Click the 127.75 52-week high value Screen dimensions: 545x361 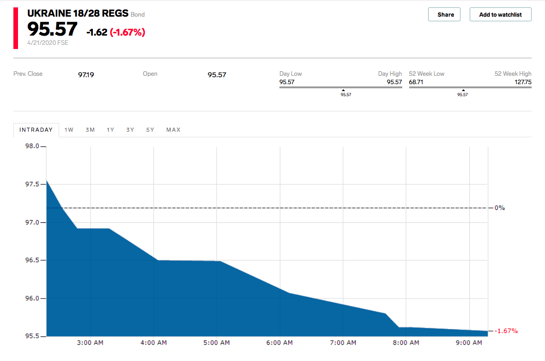(x=523, y=82)
